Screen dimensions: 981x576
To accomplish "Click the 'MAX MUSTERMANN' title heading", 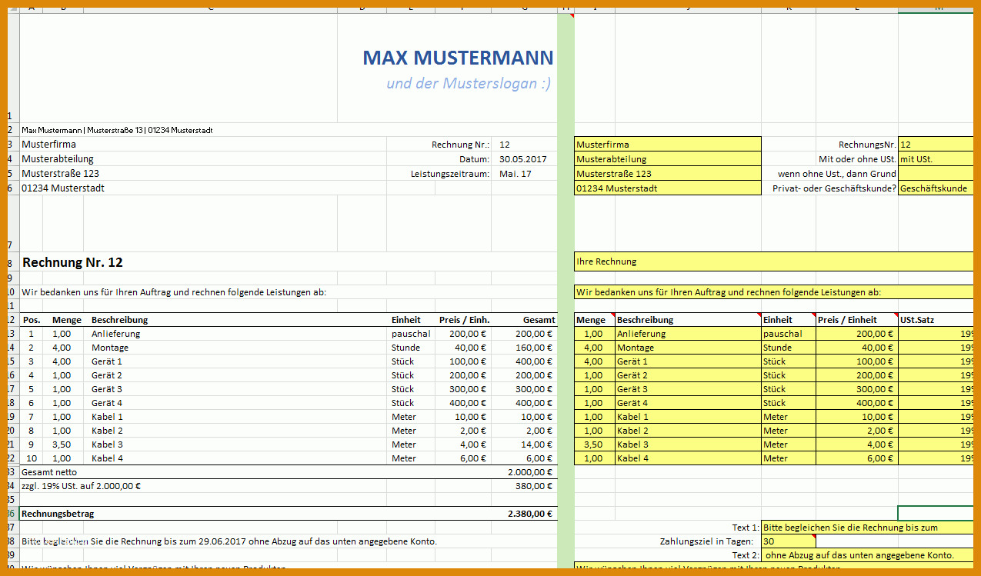I will 457,58.
